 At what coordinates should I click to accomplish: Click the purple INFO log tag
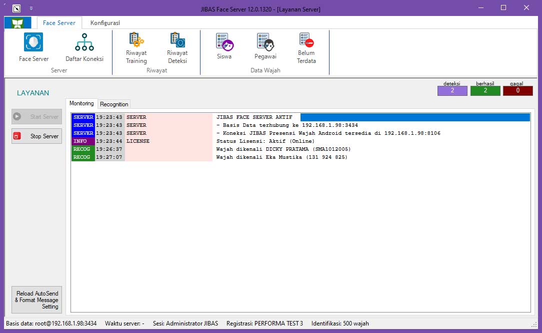[83, 141]
